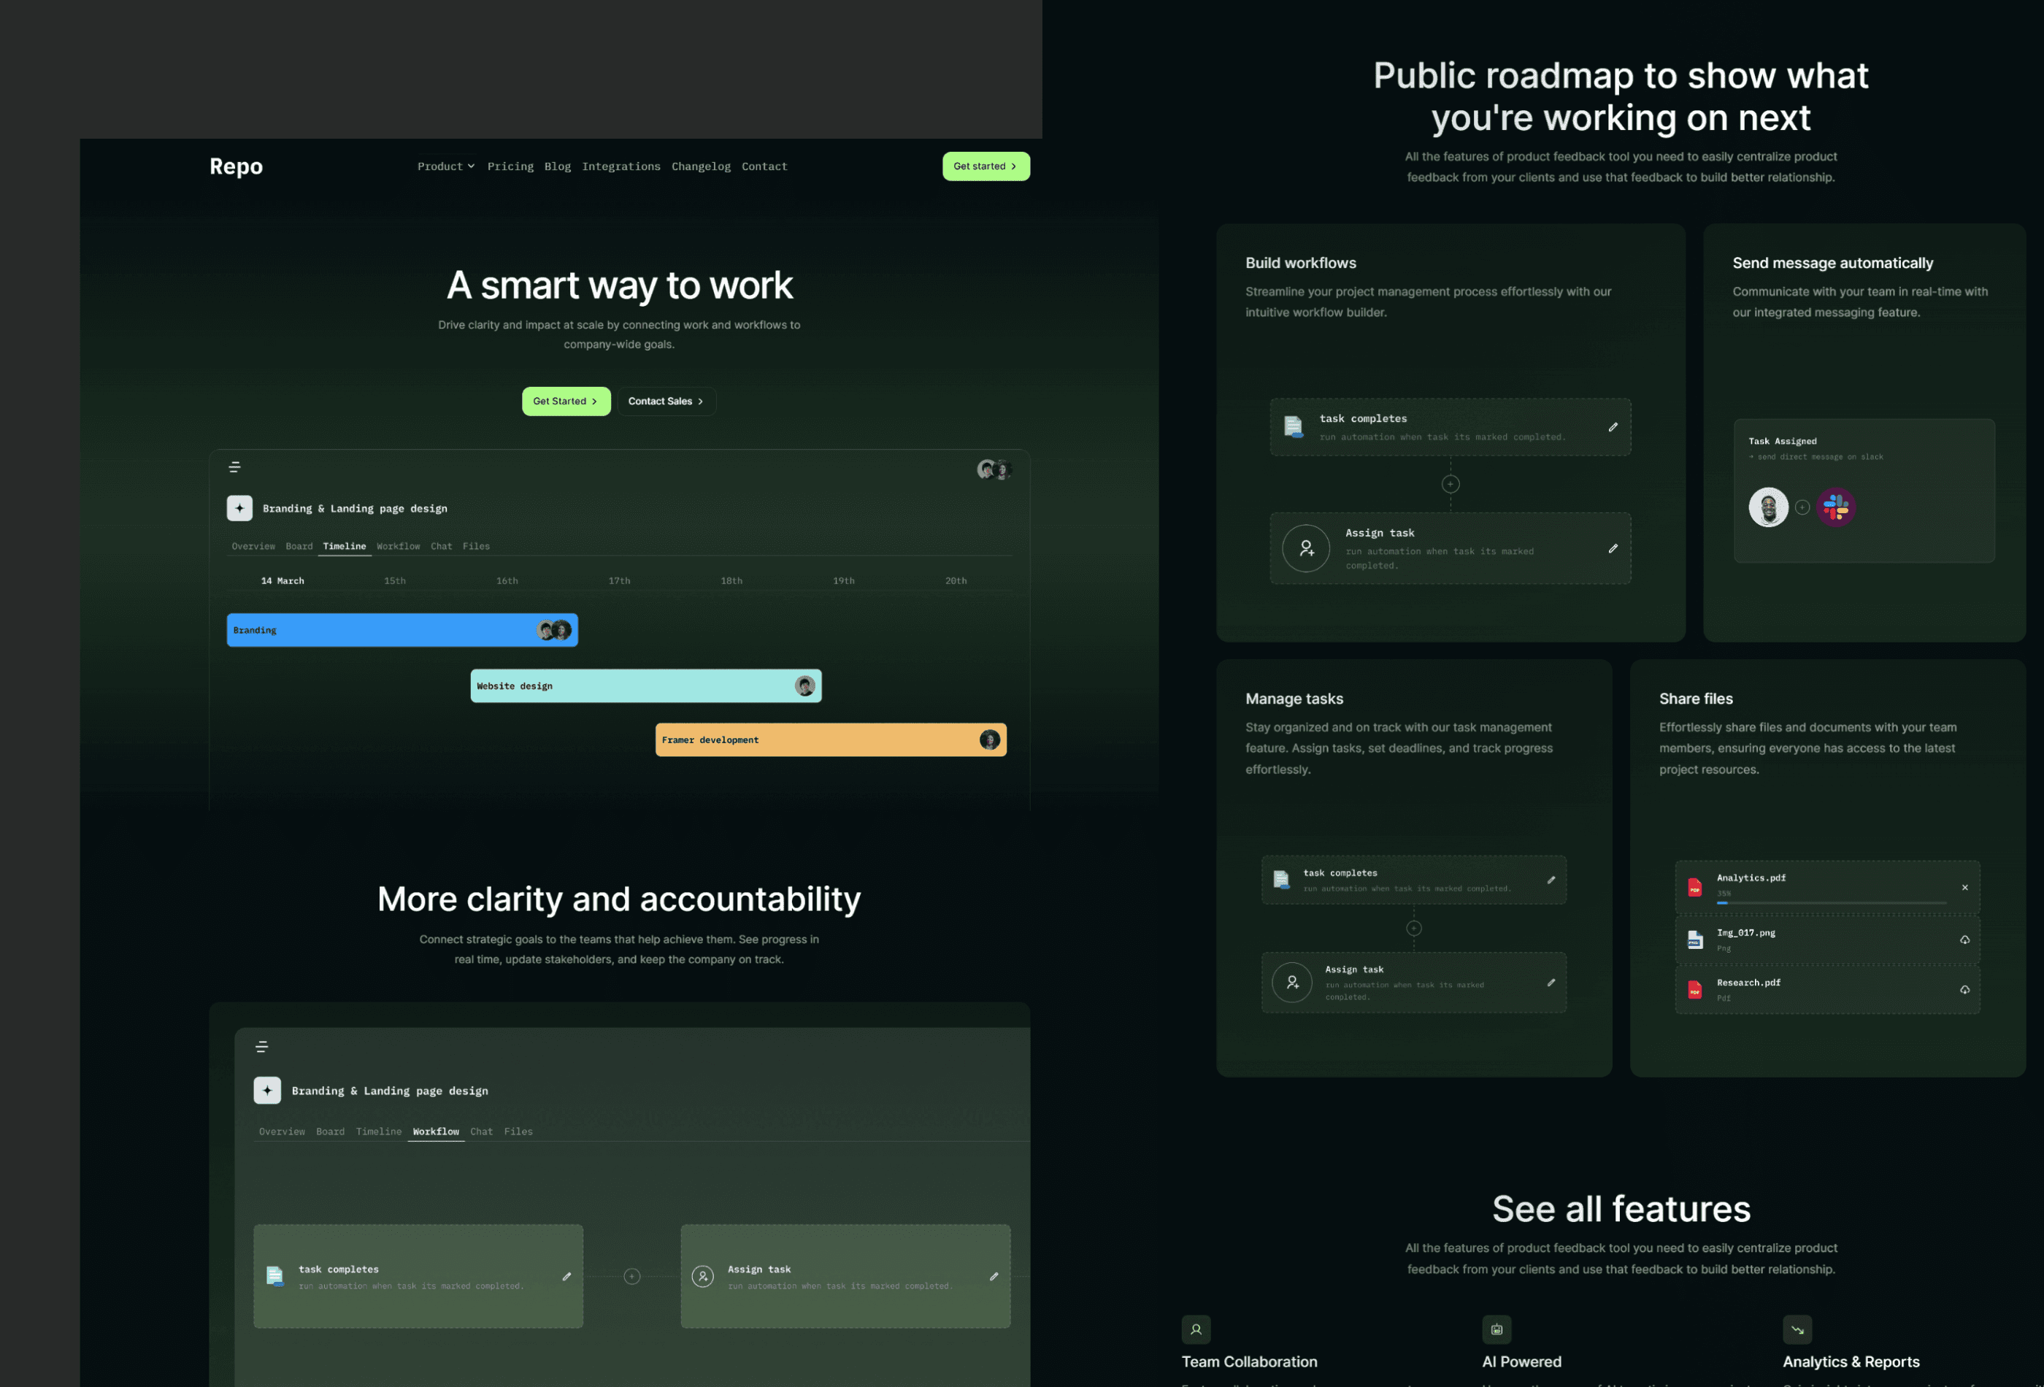This screenshot has width=2044, height=1387.
Task: Click the Repo logo in the navbar
Action: point(236,166)
